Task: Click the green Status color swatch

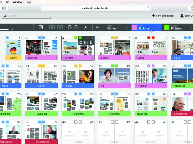Action: coord(167,27)
